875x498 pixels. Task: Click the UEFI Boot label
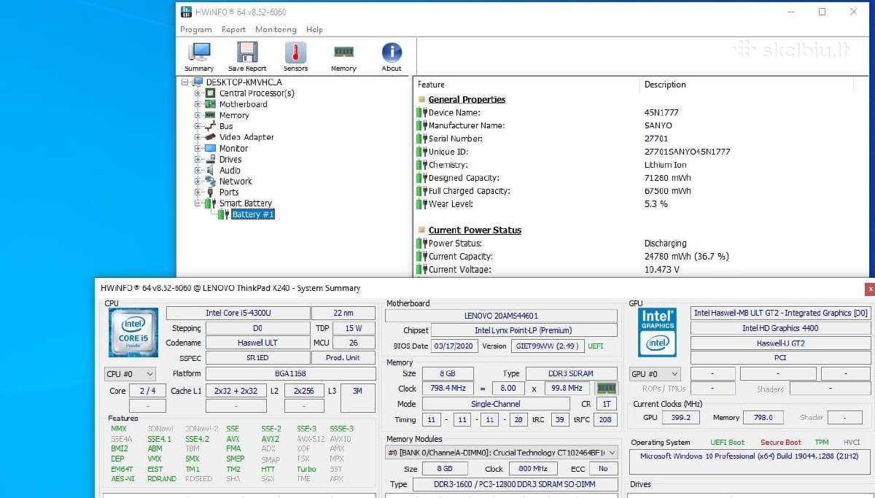(x=728, y=443)
